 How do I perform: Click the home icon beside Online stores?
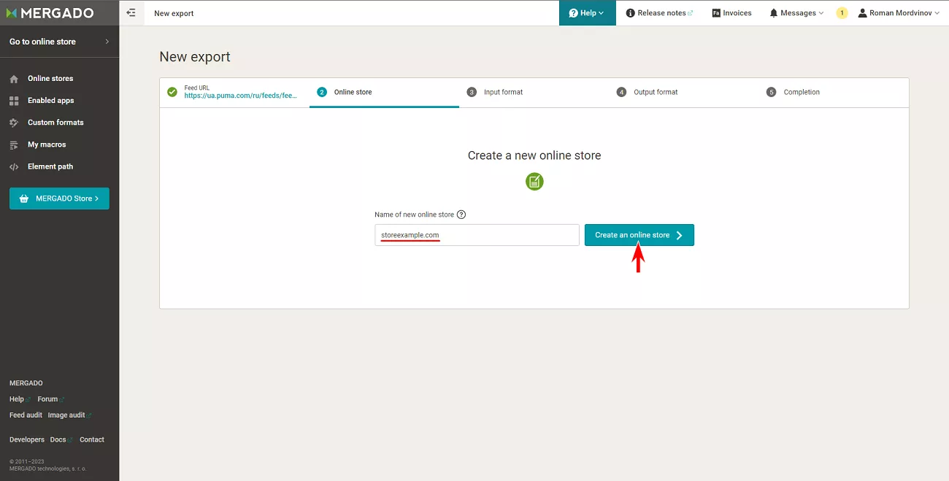coord(14,79)
